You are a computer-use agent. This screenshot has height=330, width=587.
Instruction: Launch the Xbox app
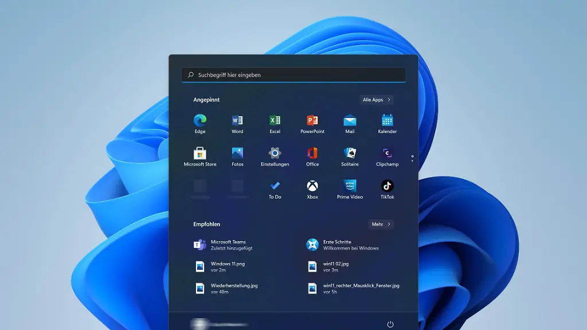tap(312, 187)
